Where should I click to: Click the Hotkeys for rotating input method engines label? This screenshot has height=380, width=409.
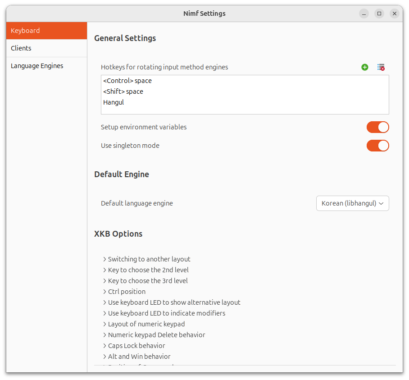(x=164, y=67)
